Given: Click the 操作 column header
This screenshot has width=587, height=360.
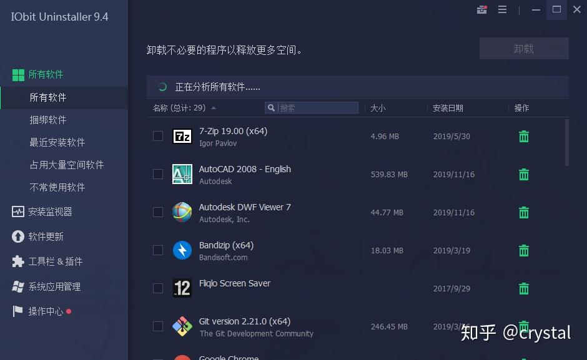Looking at the screenshot, I should 521,108.
